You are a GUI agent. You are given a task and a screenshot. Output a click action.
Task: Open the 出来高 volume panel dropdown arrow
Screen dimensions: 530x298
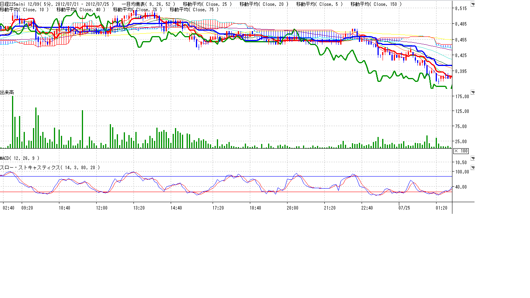click(x=473, y=92)
